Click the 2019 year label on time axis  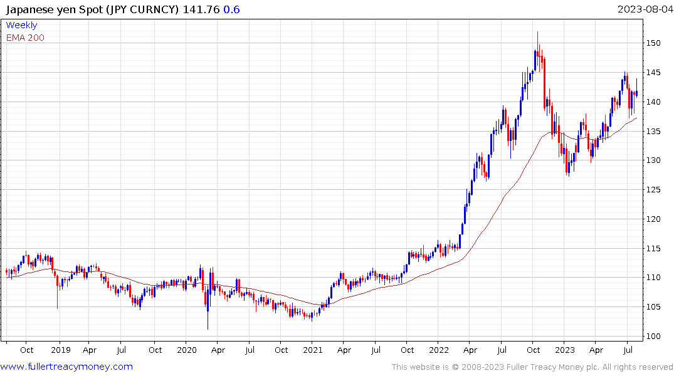[61, 350]
